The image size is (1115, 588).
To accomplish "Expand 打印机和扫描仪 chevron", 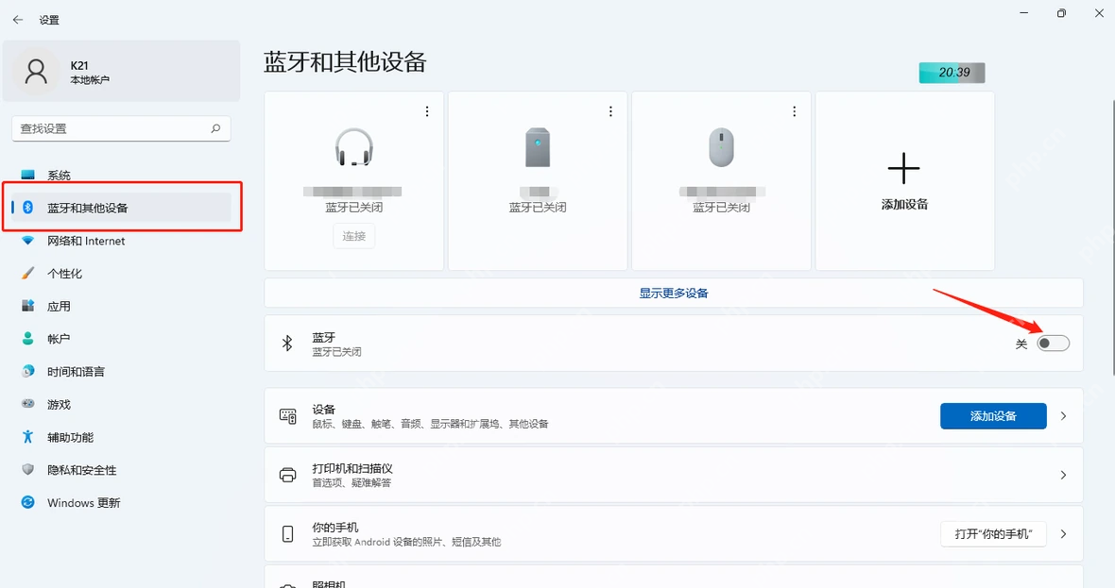I will (x=1063, y=475).
